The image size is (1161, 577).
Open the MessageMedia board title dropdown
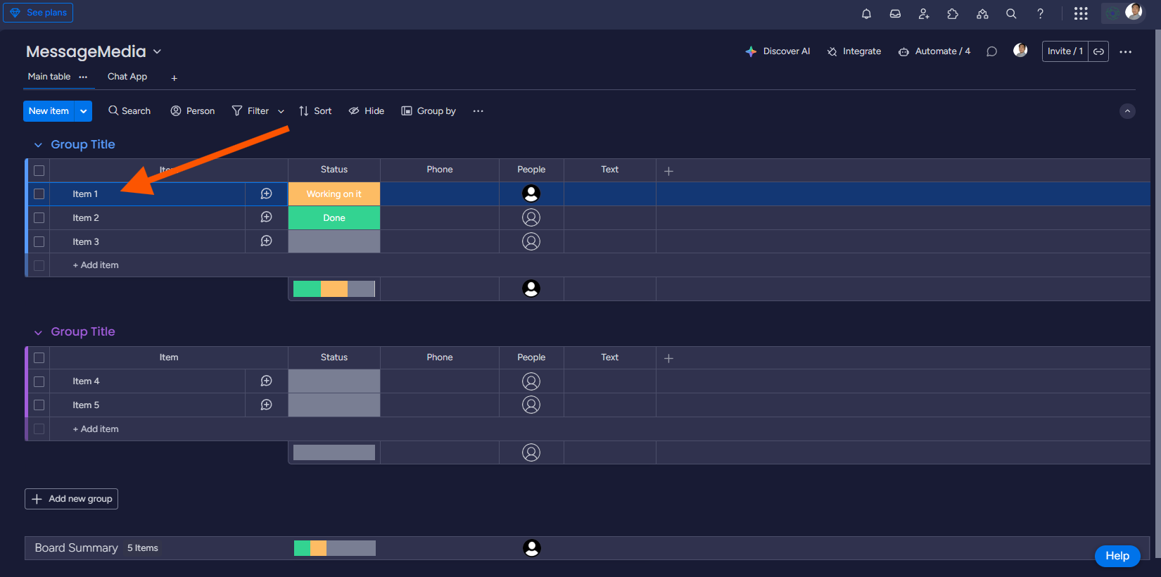[x=157, y=51]
